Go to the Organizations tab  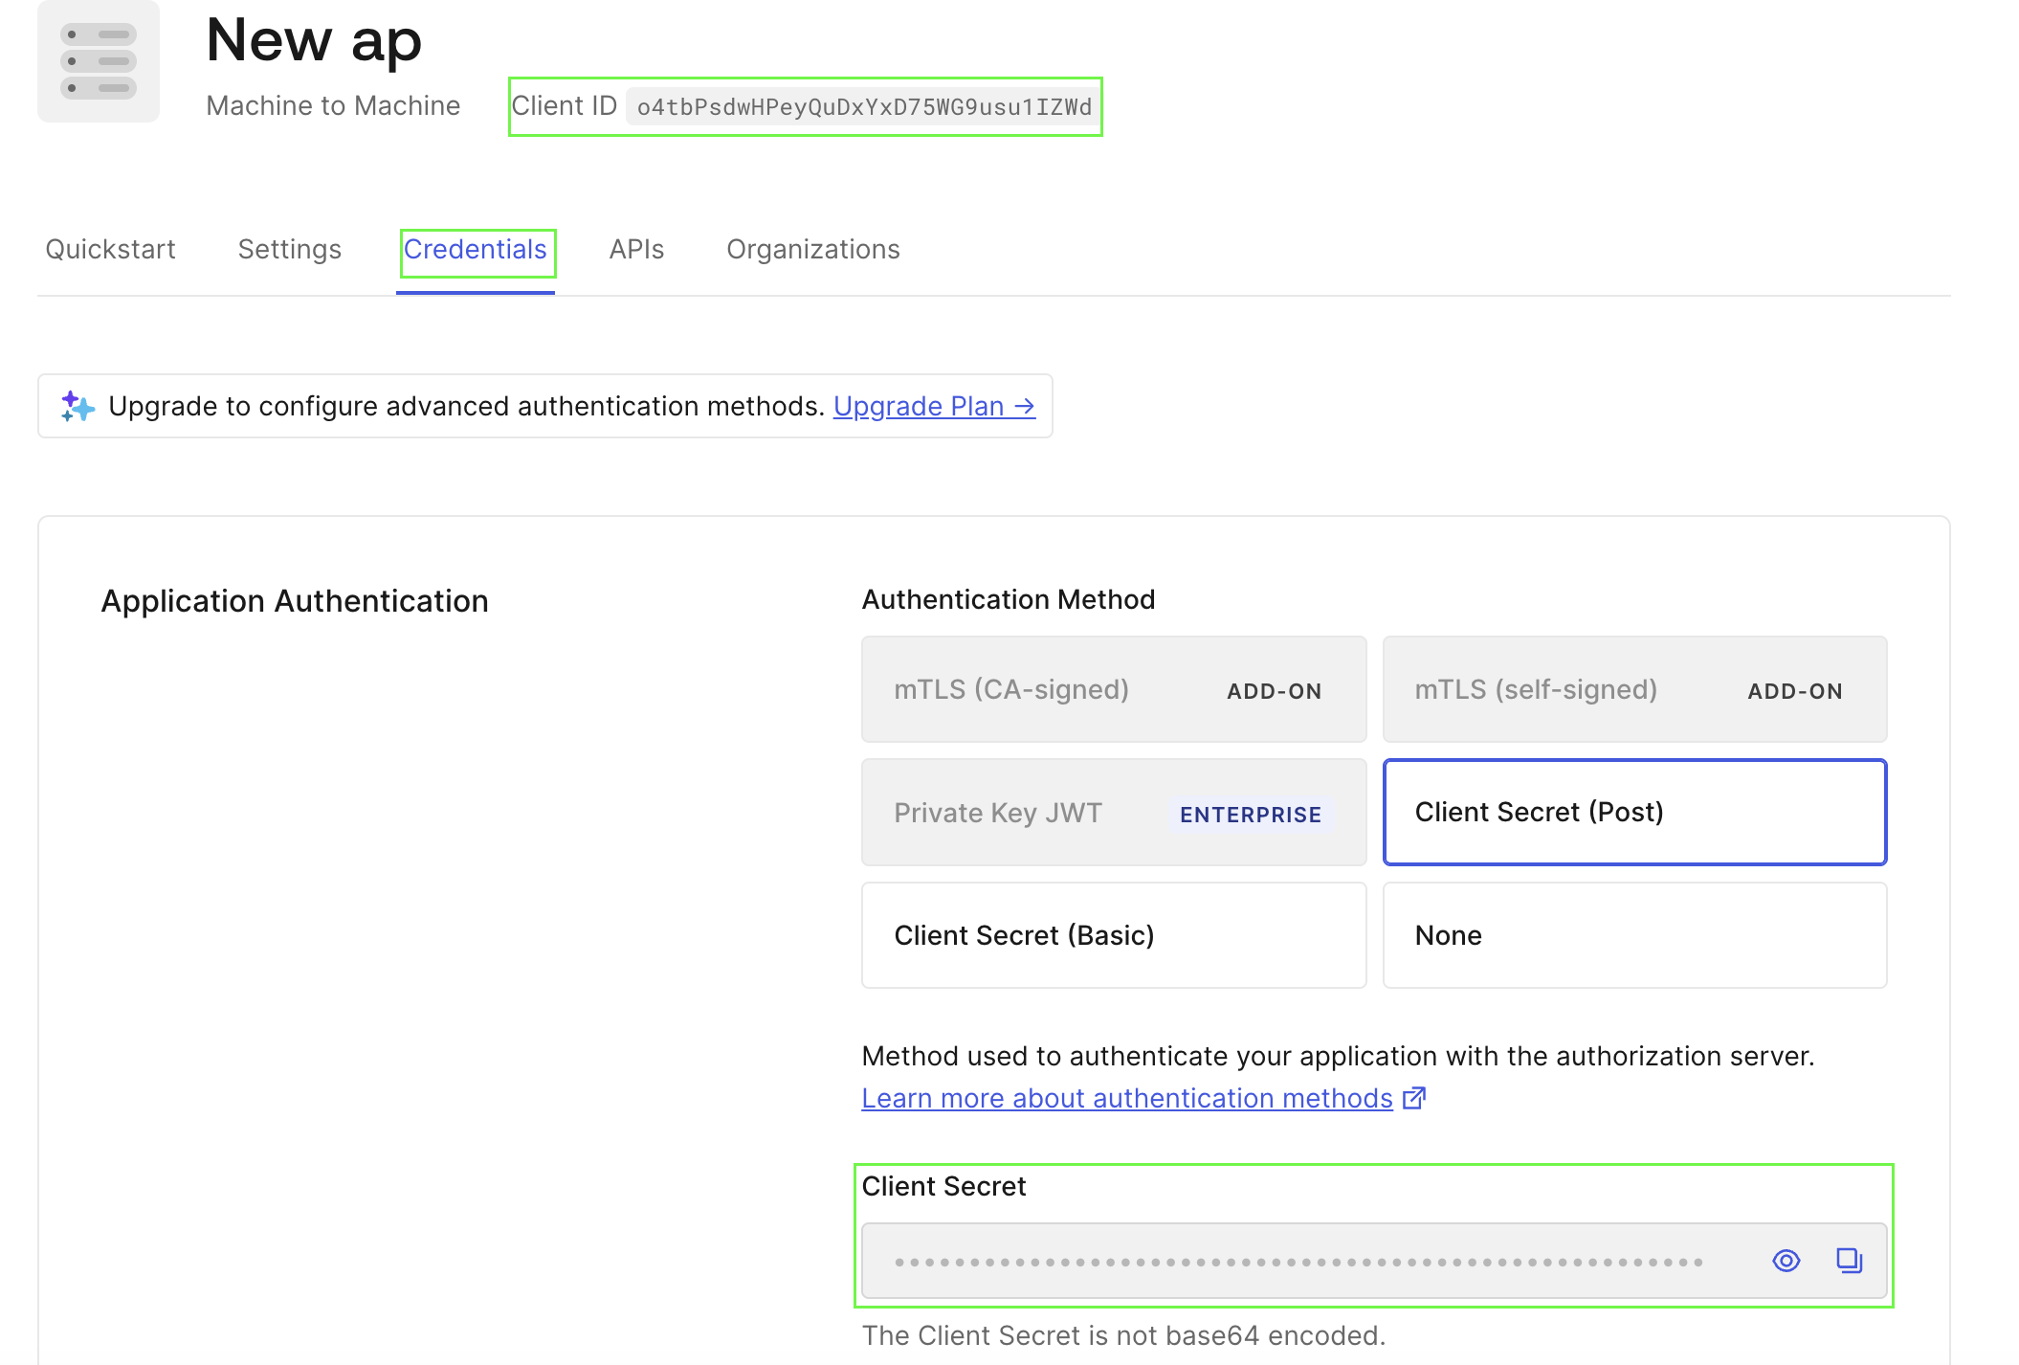812,250
